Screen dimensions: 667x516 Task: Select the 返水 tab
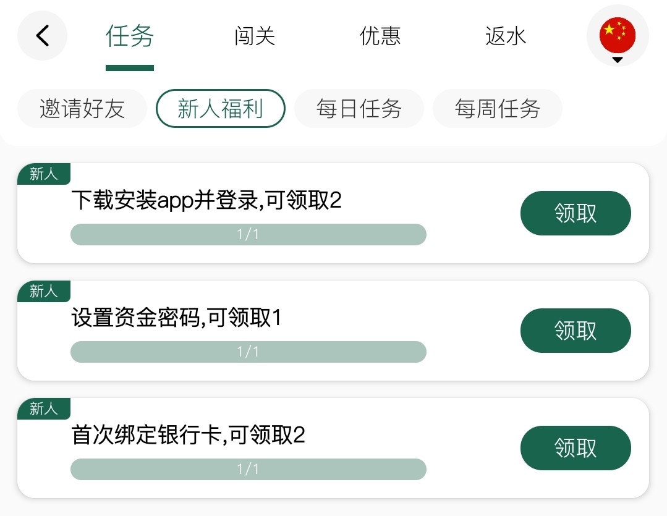click(506, 36)
